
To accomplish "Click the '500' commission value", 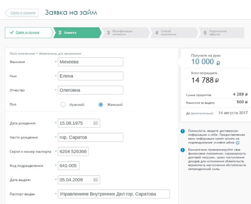I will tap(240, 102).
